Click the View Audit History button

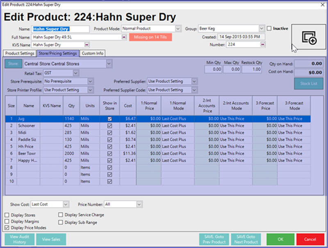(x=19, y=239)
